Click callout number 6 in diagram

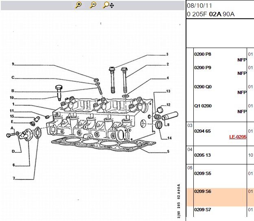14,165
